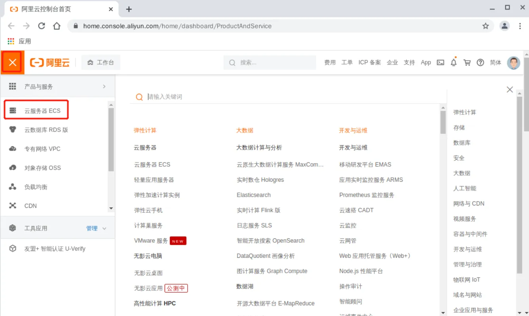Jump to 数据库 category in right index

coord(462,143)
